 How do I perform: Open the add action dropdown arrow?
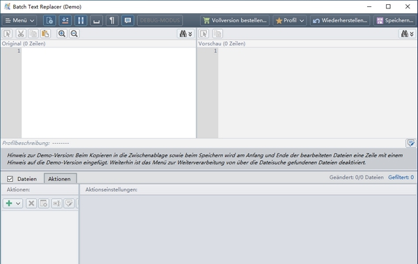click(18, 203)
